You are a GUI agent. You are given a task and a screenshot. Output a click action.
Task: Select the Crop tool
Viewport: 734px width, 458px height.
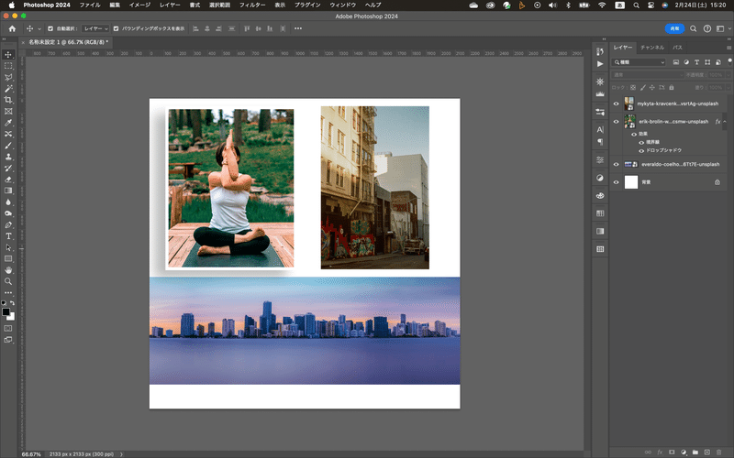click(8, 100)
